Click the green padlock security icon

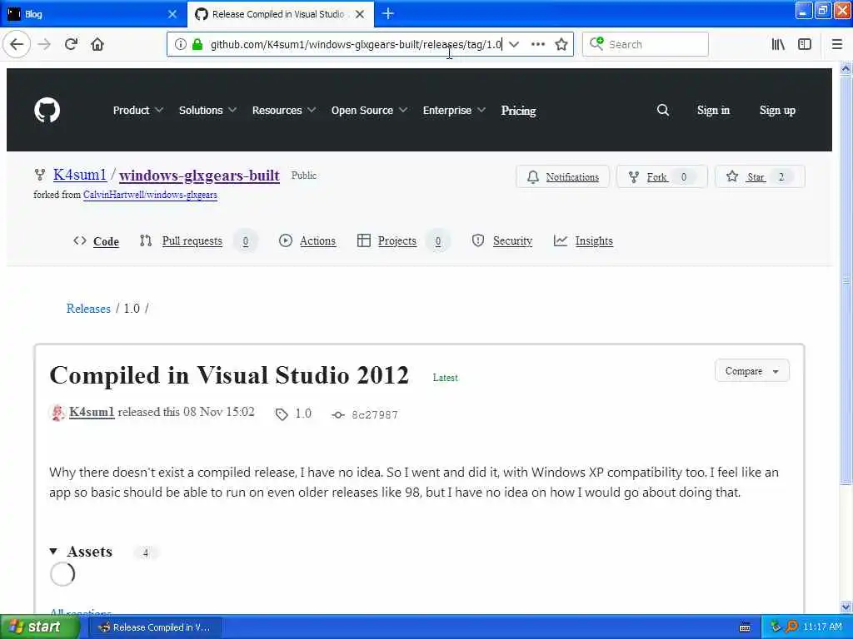(197, 44)
